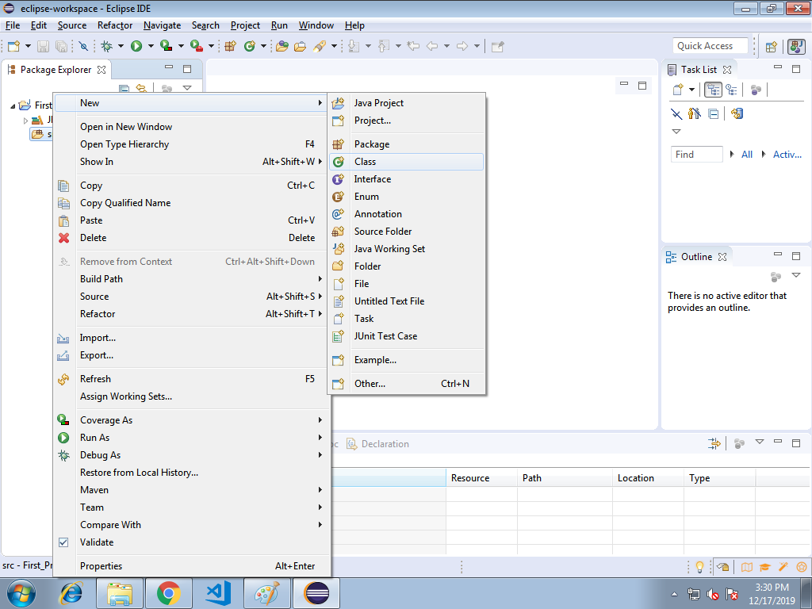This screenshot has height=609, width=812.
Task: Toggle Link with Editor in Package Explorer
Action: coord(141,89)
